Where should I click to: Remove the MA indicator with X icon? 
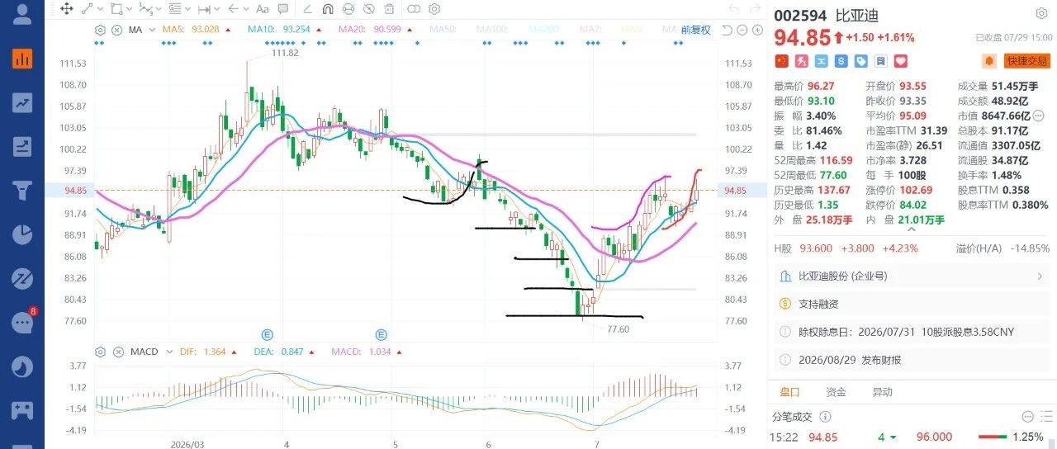point(116,30)
